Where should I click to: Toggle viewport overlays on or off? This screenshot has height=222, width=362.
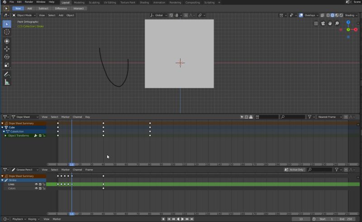tap(301, 15)
